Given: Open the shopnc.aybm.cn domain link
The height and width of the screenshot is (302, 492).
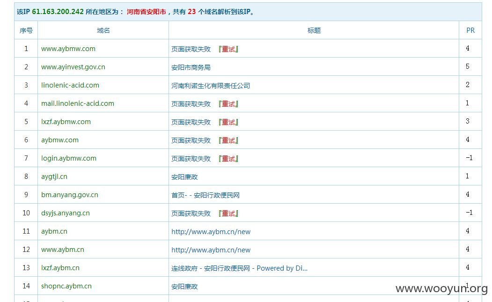Looking at the screenshot, I should click(x=66, y=286).
